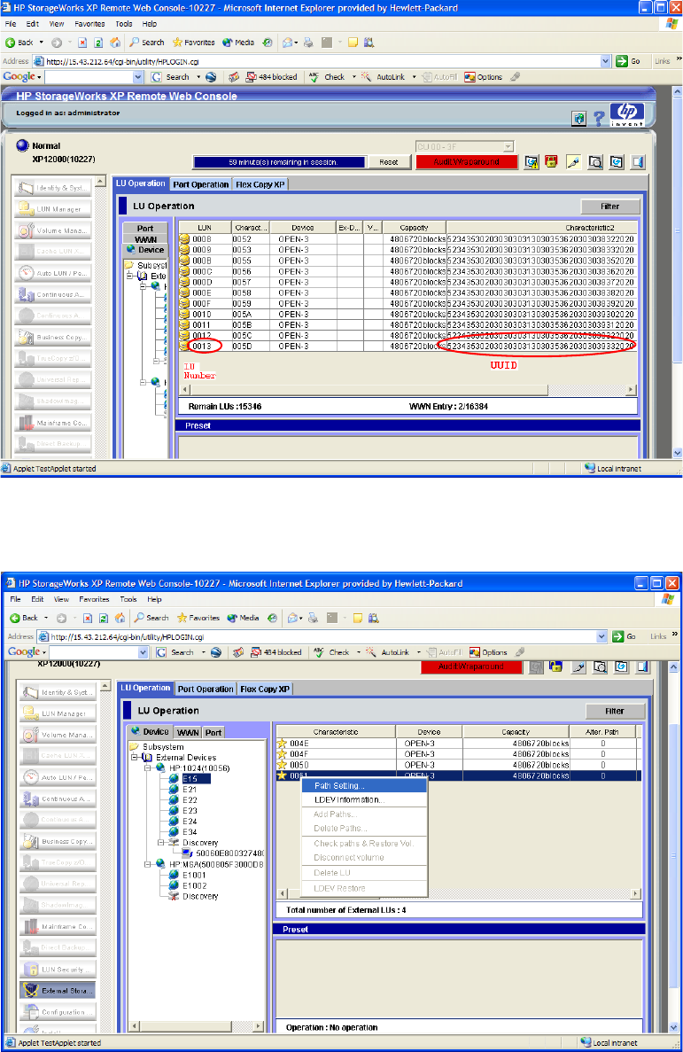Collapse HP:MSA node in lower tree
The width and height of the screenshot is (683, 1052).
point(148,864)
